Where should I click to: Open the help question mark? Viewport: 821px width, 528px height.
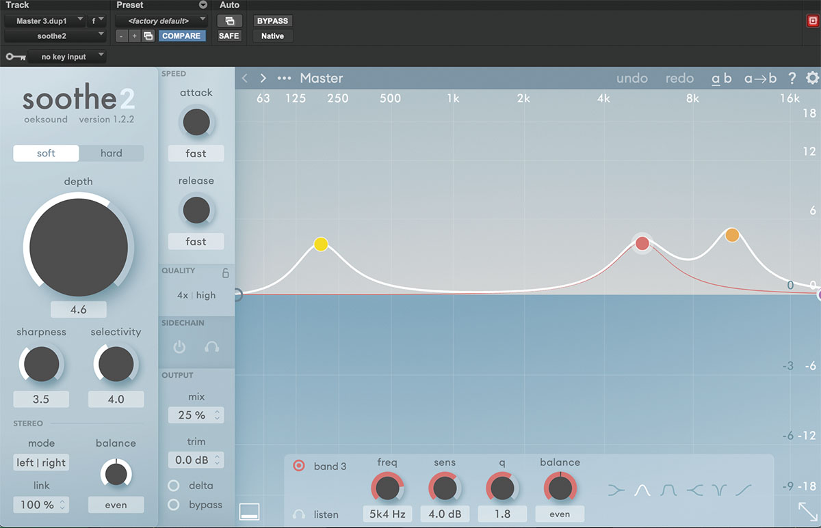pos(792,78)
